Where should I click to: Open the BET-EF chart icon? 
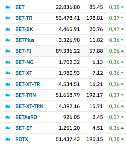pyautogui.click(x=7, y=128)
